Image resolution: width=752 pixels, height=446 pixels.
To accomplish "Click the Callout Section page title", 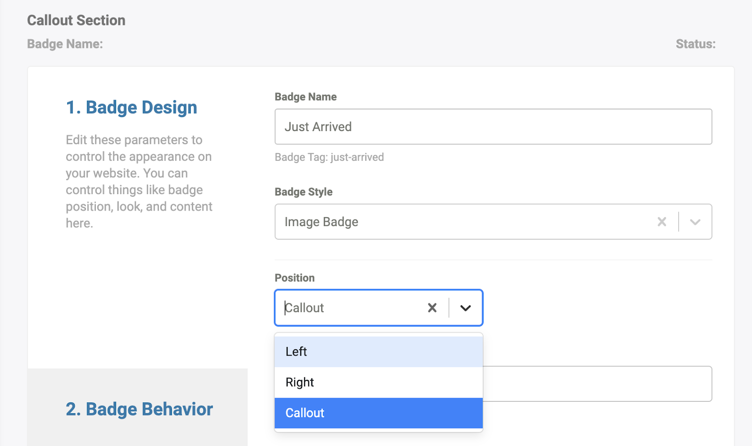I will click(76, 20).
